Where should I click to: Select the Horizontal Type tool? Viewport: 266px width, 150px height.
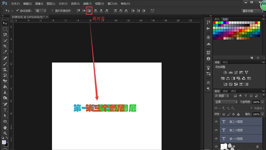pos(5,110)
